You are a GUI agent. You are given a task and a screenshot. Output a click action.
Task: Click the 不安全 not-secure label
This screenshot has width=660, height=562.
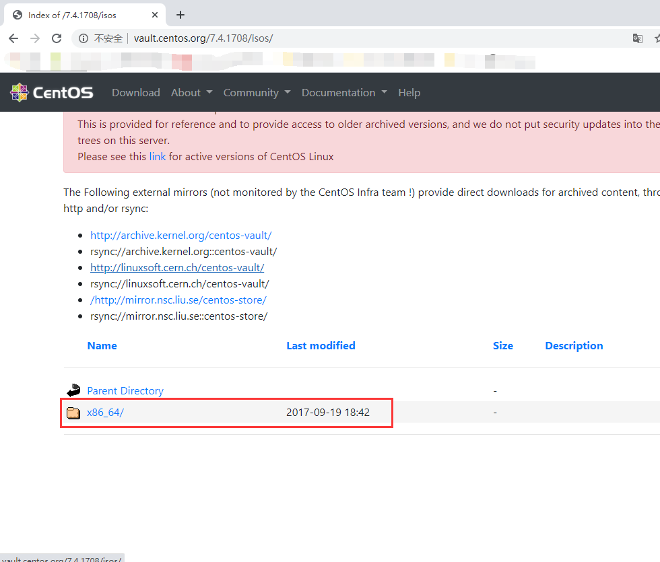(x=108, y=39)
